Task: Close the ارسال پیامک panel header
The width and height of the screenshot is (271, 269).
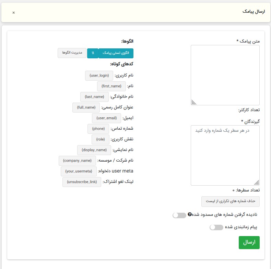Action: pos(13,13)
